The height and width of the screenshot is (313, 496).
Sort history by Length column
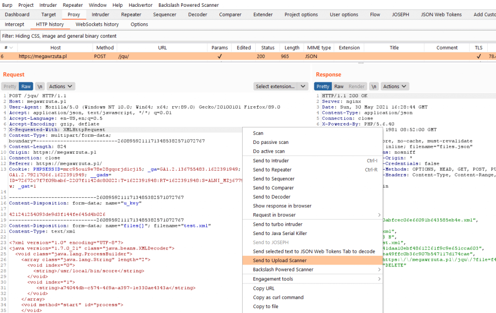292,48
